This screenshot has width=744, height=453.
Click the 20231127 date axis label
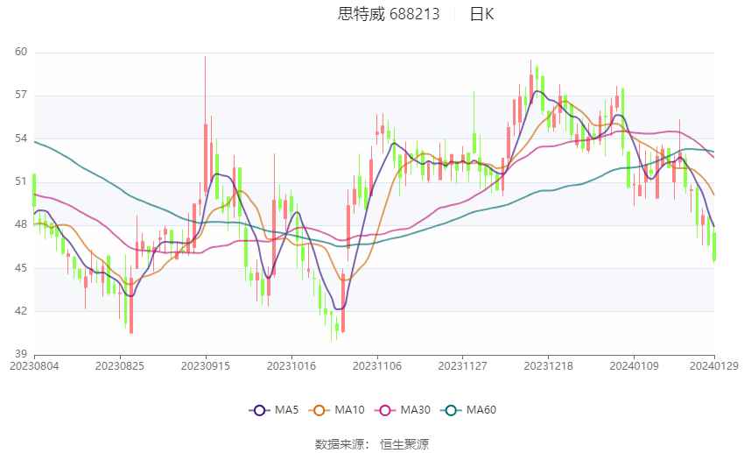[x=463, y=366]
